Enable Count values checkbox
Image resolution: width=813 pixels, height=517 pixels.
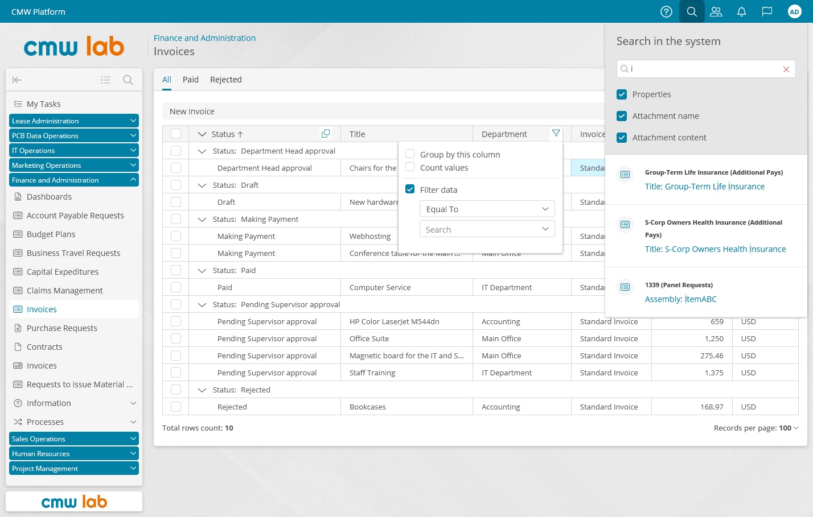pyautogui.click(x=410, y=167)
